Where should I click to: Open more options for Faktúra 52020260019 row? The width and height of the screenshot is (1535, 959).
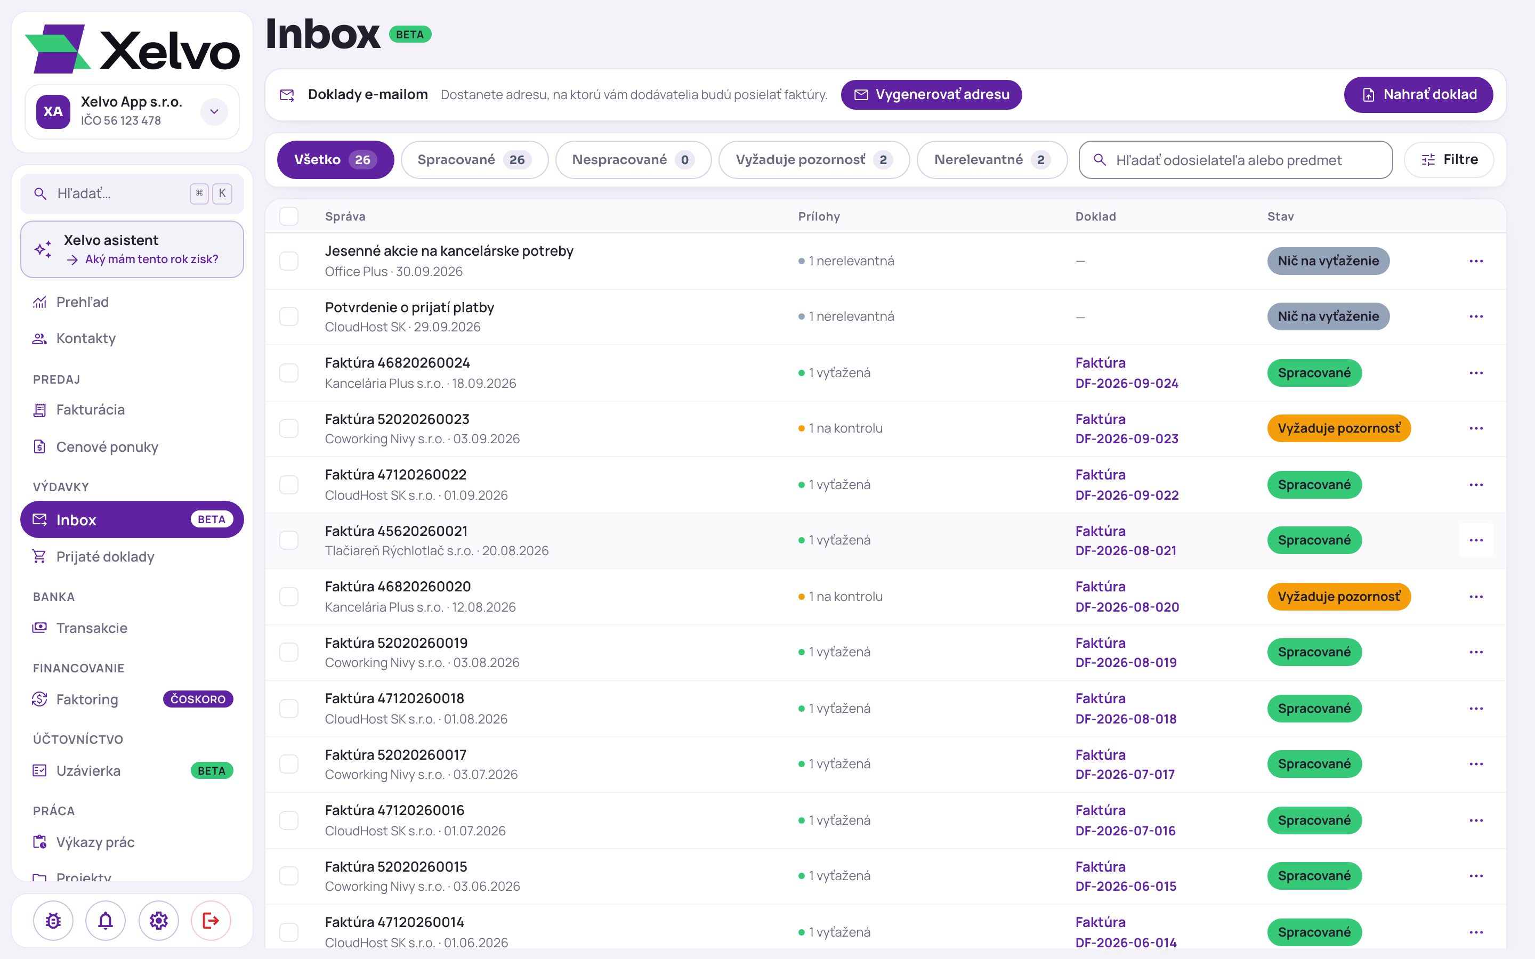1476,652
